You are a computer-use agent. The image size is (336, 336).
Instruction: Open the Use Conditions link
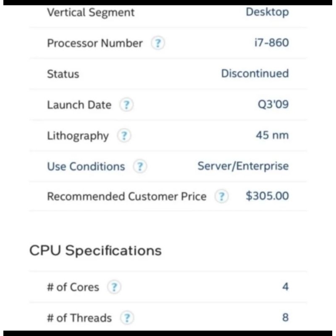86,167
